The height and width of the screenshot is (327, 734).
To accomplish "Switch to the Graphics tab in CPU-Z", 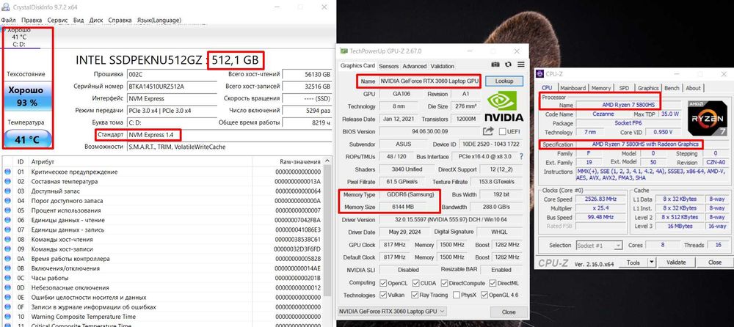I will pos(648,88).
